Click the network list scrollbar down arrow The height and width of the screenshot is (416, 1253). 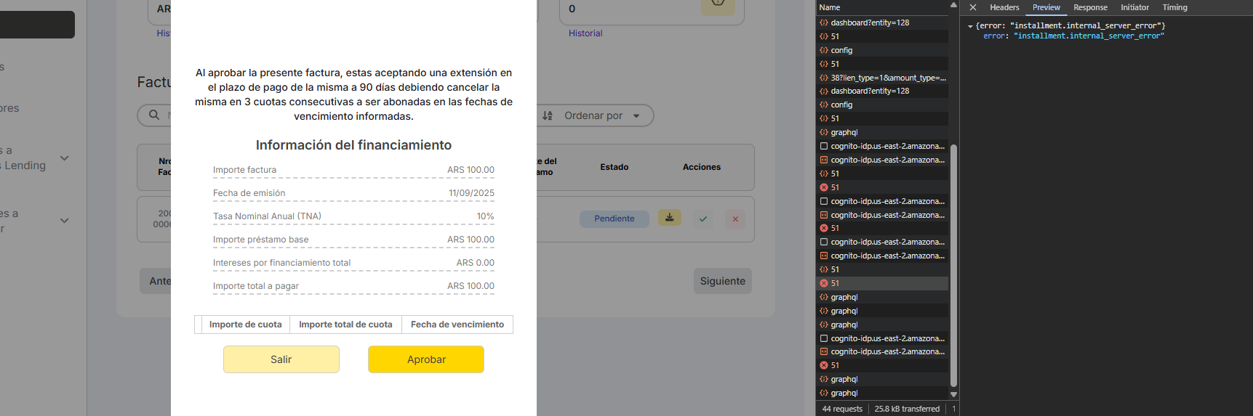(953, 394)
